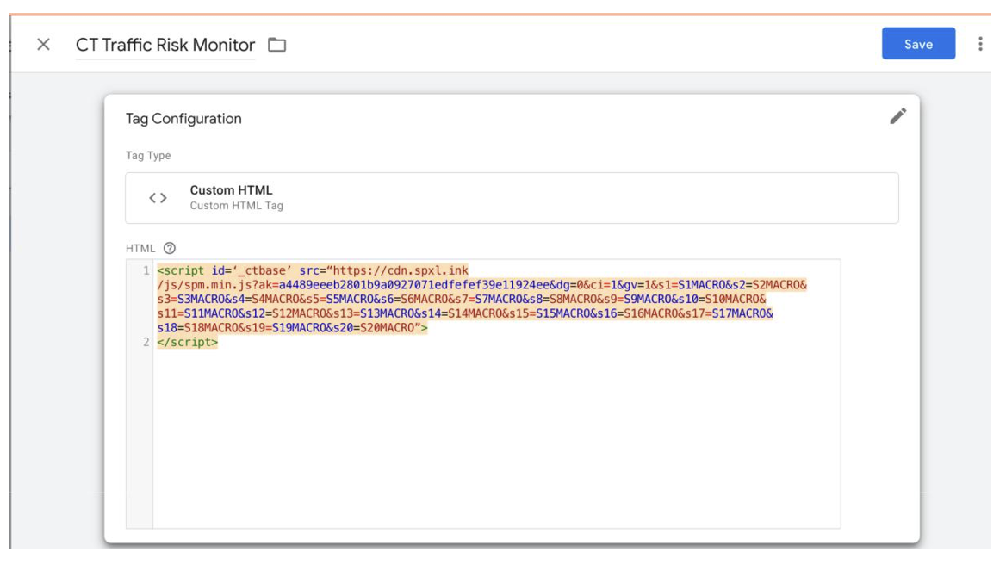Click the Custom HTML Tag subtitle
The image size is (1006, 570).
click(x=236, y=206)
